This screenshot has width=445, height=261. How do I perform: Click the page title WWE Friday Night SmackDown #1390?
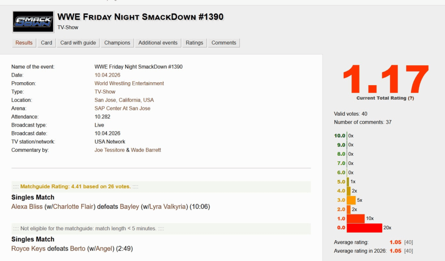[x=140, y=17]
